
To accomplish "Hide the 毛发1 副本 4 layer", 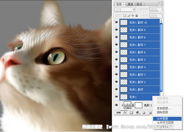I will (x=117, y=67).
